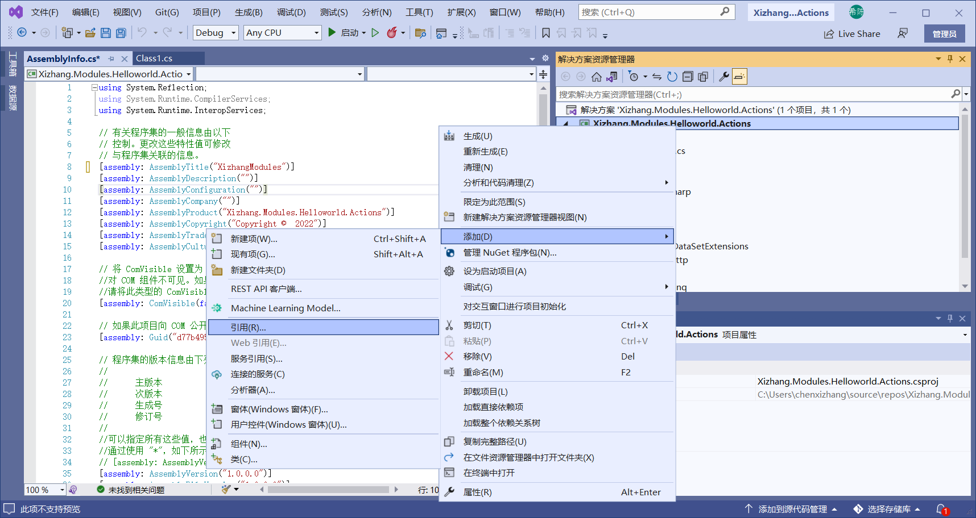
Task: Toggle the preview selected items icon
Action: (x=739, y=77)
